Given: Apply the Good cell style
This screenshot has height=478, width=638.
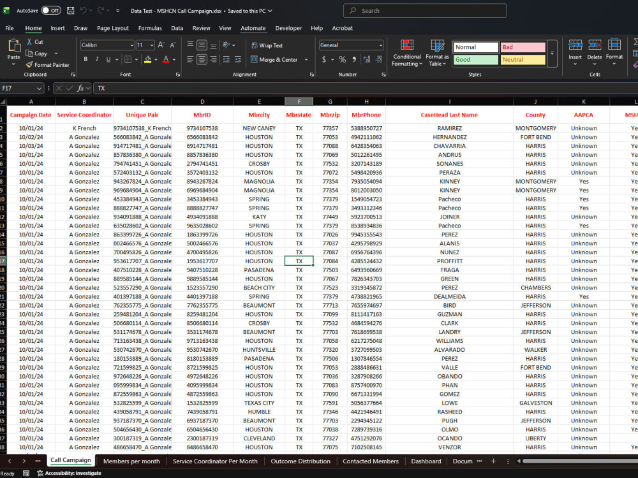Looking at the screenshot, I should (x=476, y=59).
